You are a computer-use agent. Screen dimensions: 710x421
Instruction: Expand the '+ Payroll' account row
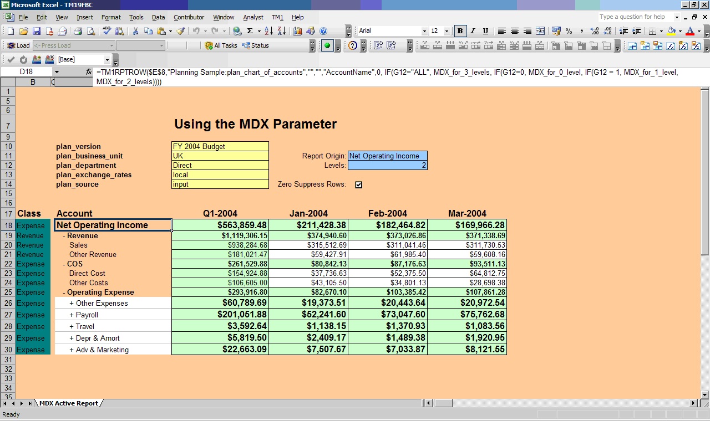pos(84,315)
